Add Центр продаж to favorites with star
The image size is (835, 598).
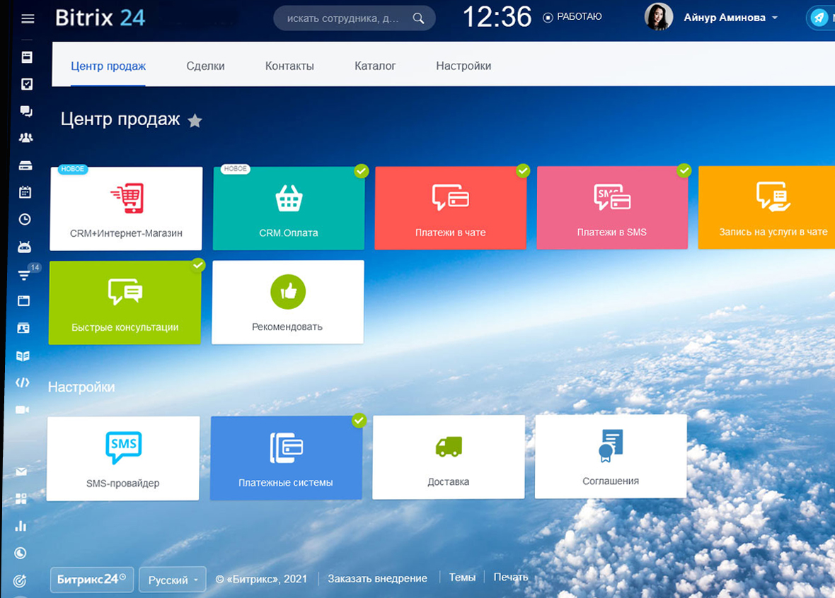pyautogui.click(x=195, y=121)
